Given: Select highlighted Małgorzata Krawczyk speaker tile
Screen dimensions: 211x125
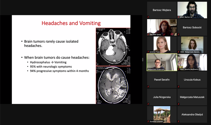Looking at the screenshot, I should 162,62.
